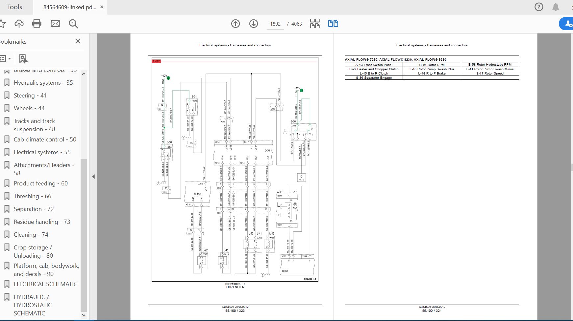
Task: Click the red B+12V label in schematic
Action: coord(157,61)
